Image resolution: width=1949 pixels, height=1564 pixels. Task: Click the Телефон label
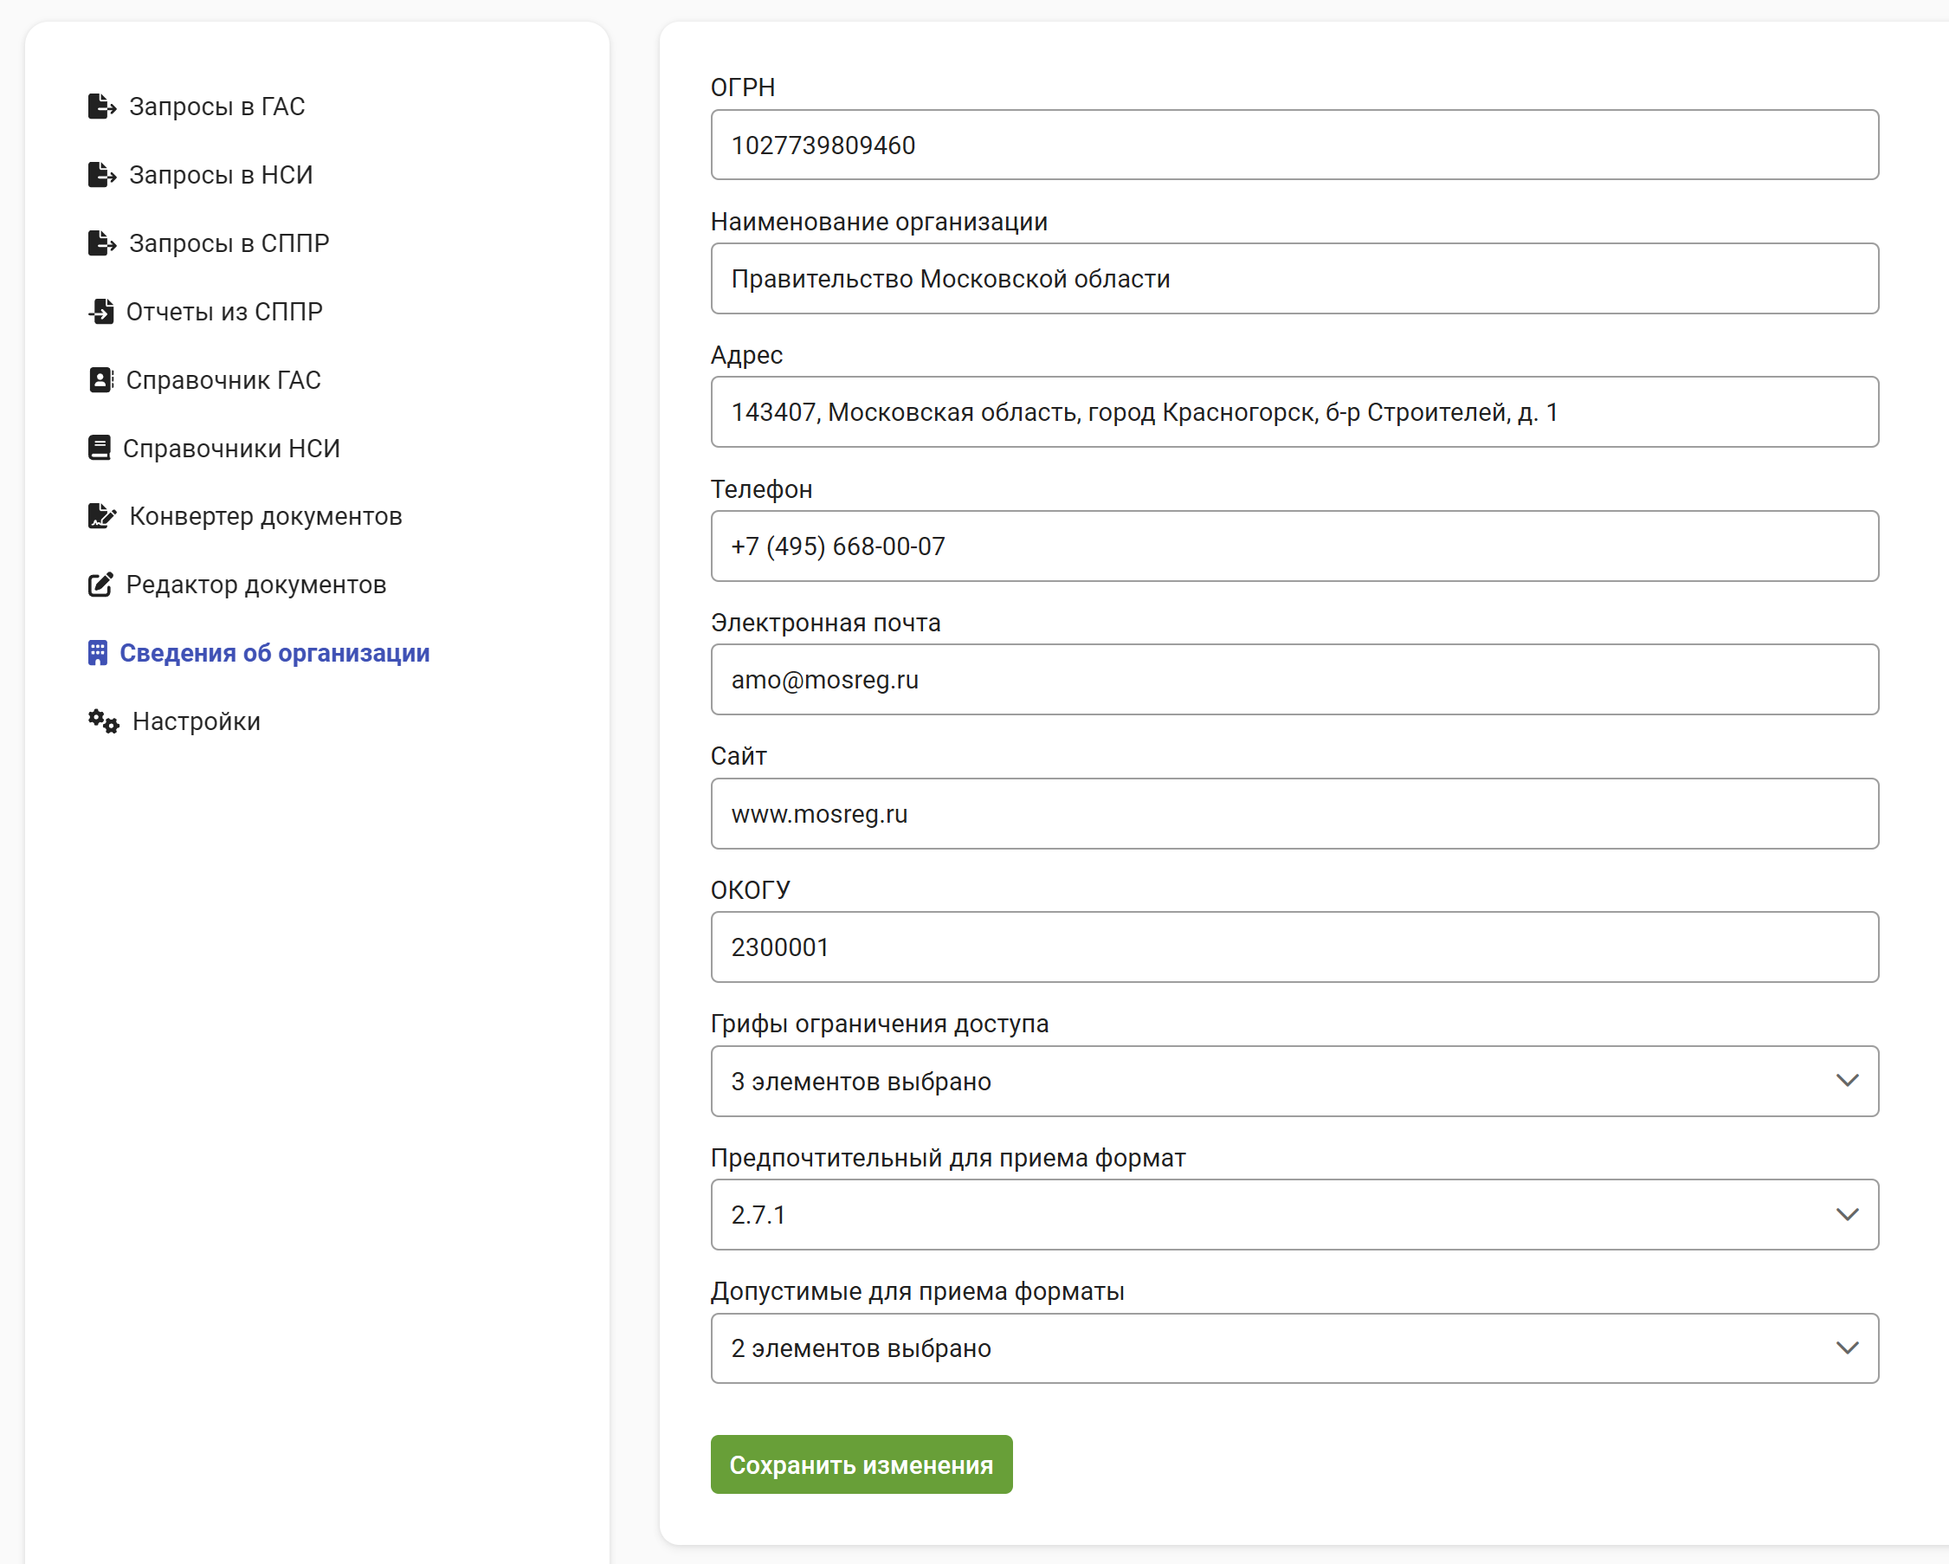761,489
